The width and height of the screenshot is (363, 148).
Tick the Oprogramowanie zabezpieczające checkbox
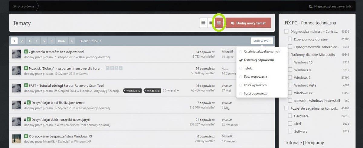(x=290, y=47)
